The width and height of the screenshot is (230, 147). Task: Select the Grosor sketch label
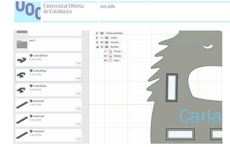[117, 51]
